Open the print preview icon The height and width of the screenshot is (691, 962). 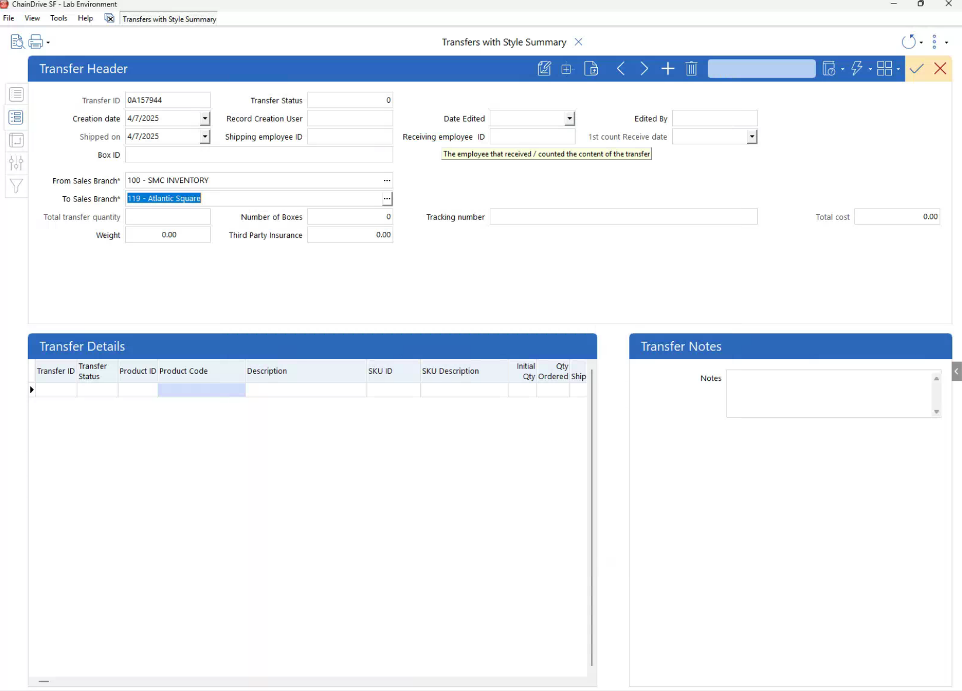pyautogui.click(x=17, y=42)
